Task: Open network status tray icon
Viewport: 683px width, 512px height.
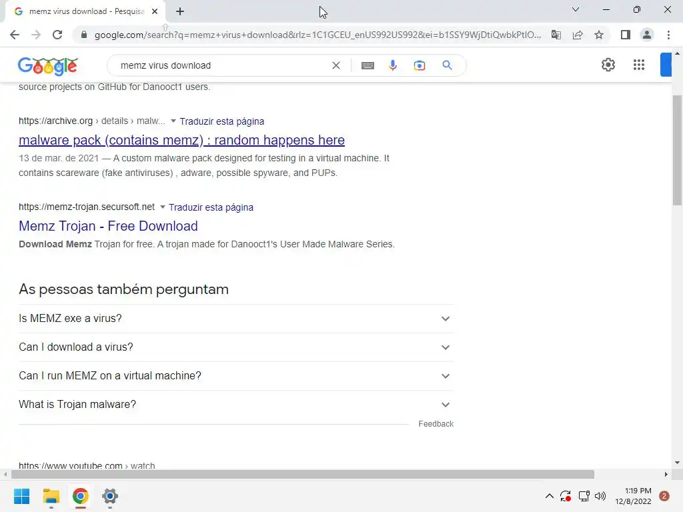Action: (584, 496)
